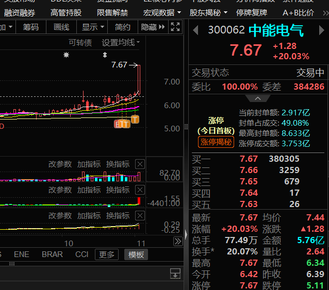Viewport: 329px width, 290px height.
Task: Click the sun-shaped event marker on chart
Action: (x=67, y=55)
